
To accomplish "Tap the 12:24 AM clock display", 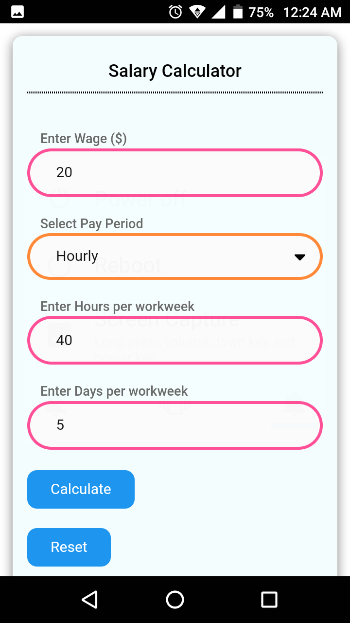I will (x=312, y=12).
